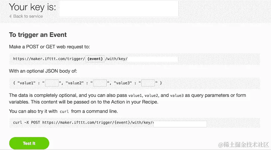Image resolution: width=271 pixels, height=150 pixels.
Task: Click the blank key box after Your key is
Action: (x=119, y=8)
